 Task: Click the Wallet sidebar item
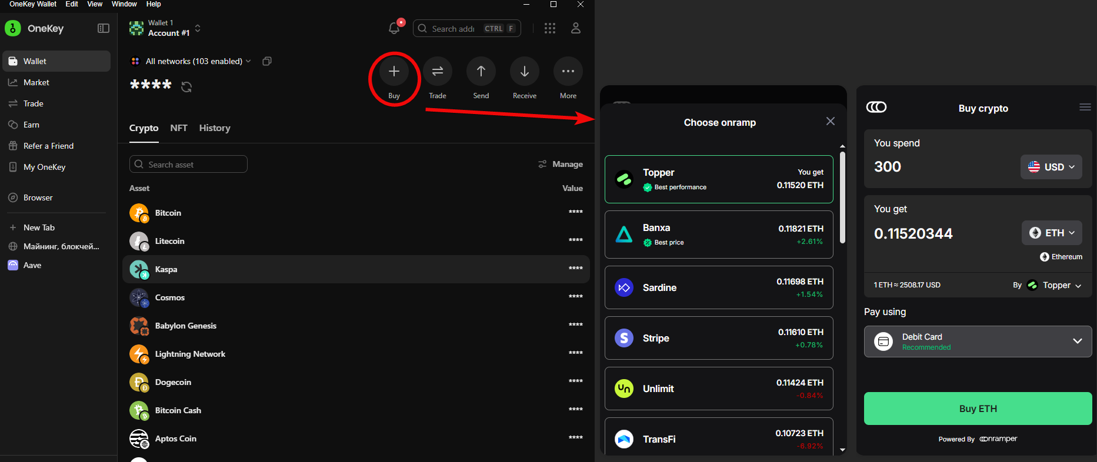(x=56, y=61)
